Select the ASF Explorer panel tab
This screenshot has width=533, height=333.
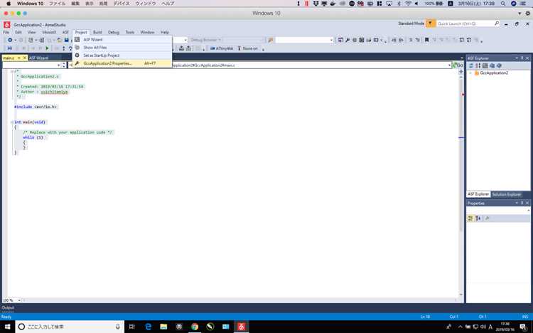pos(478,194)
